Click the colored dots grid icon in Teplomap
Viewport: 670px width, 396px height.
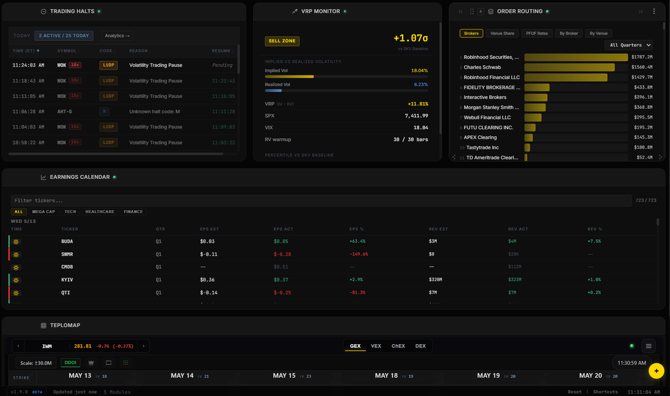tap(126, 363)
